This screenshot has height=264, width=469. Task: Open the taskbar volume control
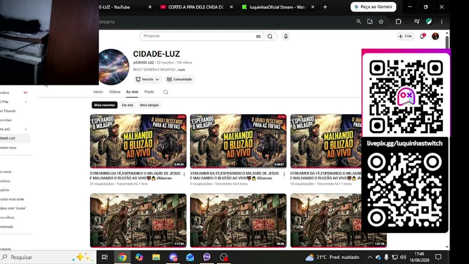pyautogui.click(x=403, y=257)
